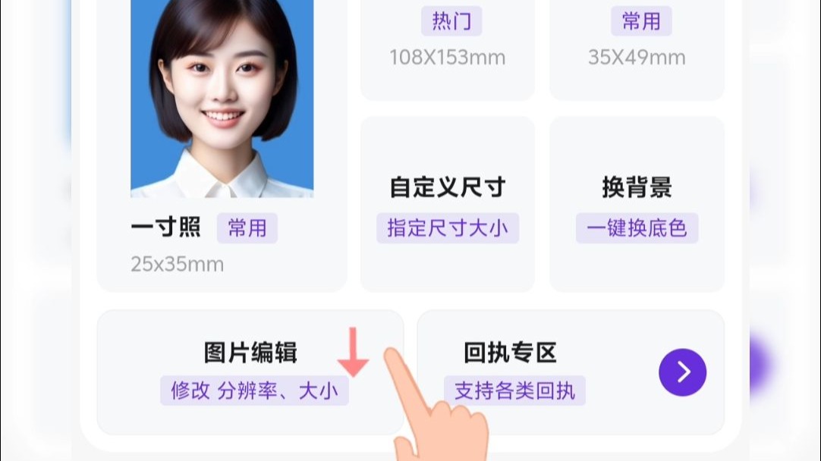821x461 pixels.
Task: Select the 自定义尺寸 option
Action: pyautogui.click(x=448, y=204)
